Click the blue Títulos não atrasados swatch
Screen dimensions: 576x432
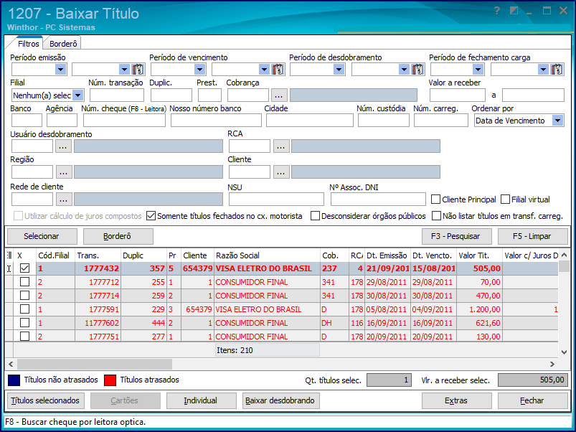point(14,380)
